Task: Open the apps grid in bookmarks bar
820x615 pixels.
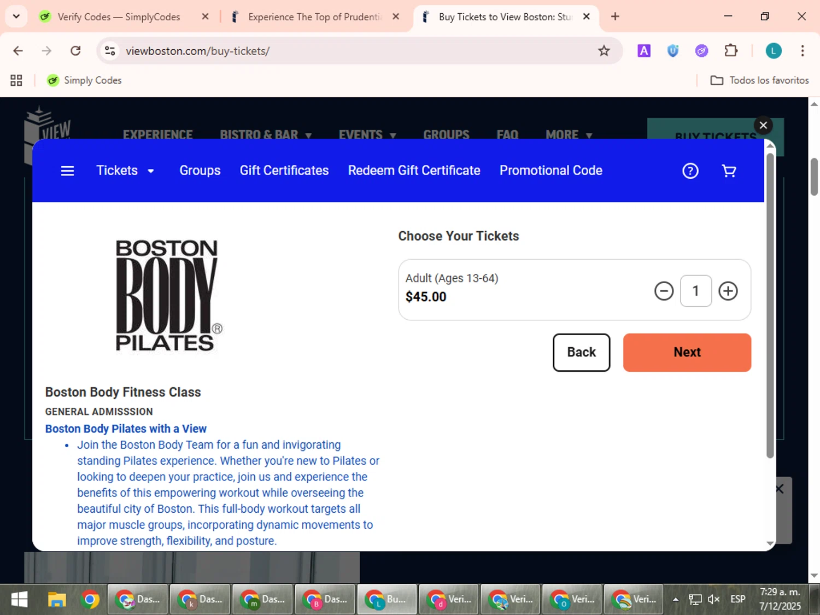Action: click(x=16, y=80)
